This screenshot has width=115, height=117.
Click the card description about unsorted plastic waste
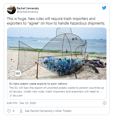click(57, 90)
